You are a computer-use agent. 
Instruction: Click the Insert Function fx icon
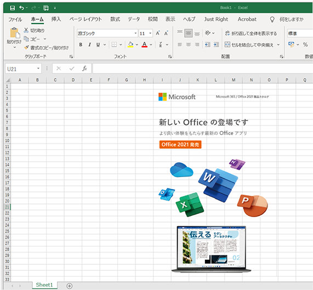[84, 69]
